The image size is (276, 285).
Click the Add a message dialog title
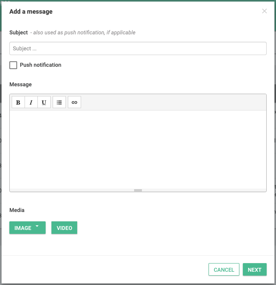[x=31, y=12]
